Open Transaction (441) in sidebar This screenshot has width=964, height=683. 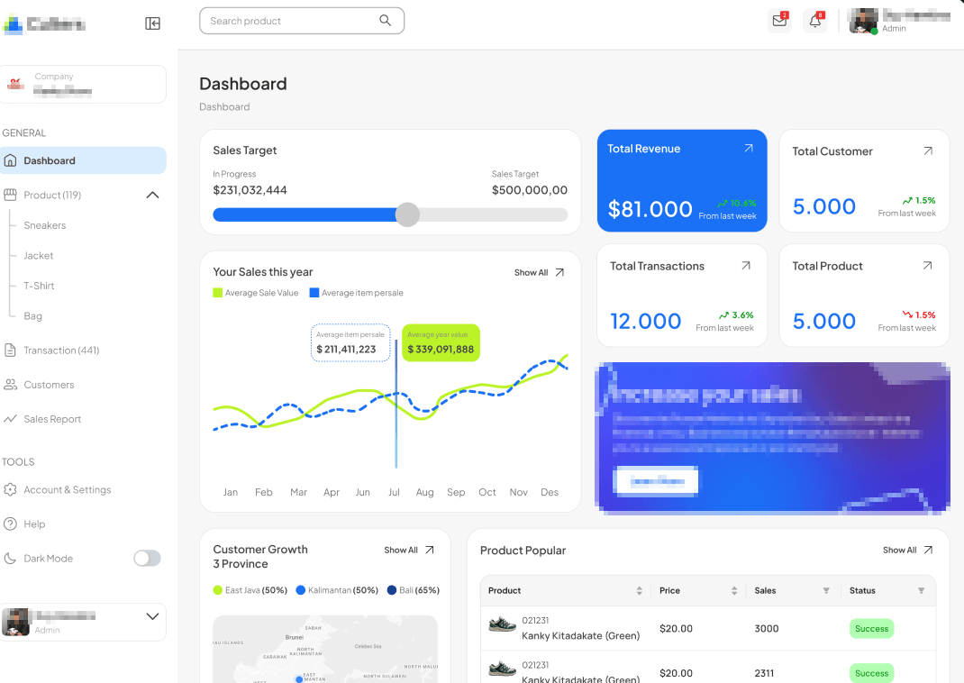tap(61, 351)
